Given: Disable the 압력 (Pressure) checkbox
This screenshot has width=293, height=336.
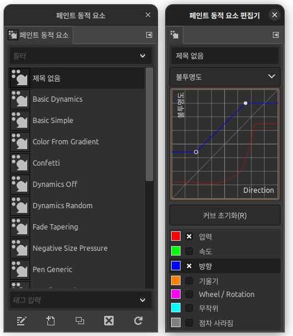Looking at the screenshot, I should click(189, 237).
